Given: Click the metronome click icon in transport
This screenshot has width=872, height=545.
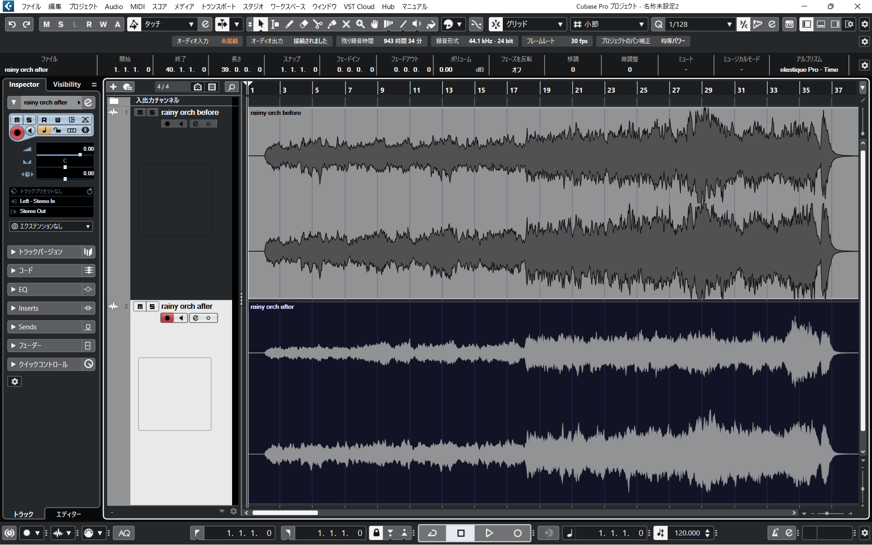Looking at the screenshot, I should tap(775, 533).
